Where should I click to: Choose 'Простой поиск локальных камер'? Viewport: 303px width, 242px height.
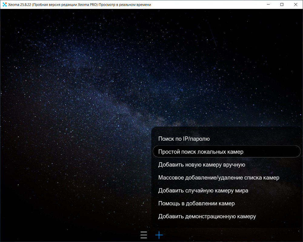(201, 152)
